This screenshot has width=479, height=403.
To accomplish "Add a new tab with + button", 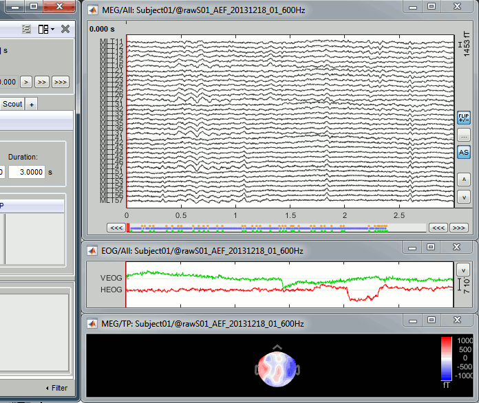I will pos(32,104).
